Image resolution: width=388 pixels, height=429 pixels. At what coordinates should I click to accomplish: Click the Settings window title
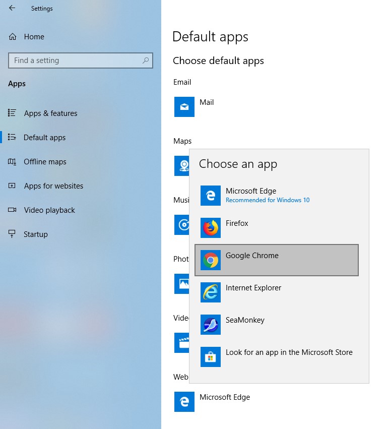[42, 9]
